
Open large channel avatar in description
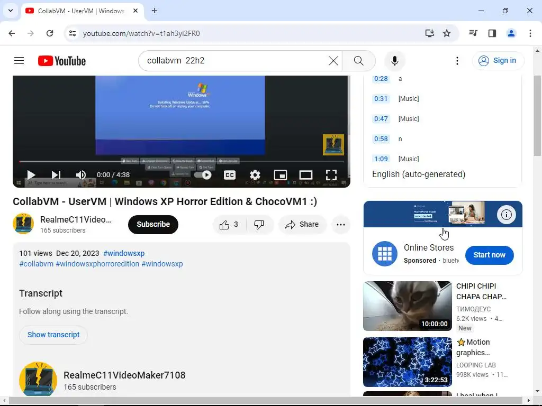38,379
